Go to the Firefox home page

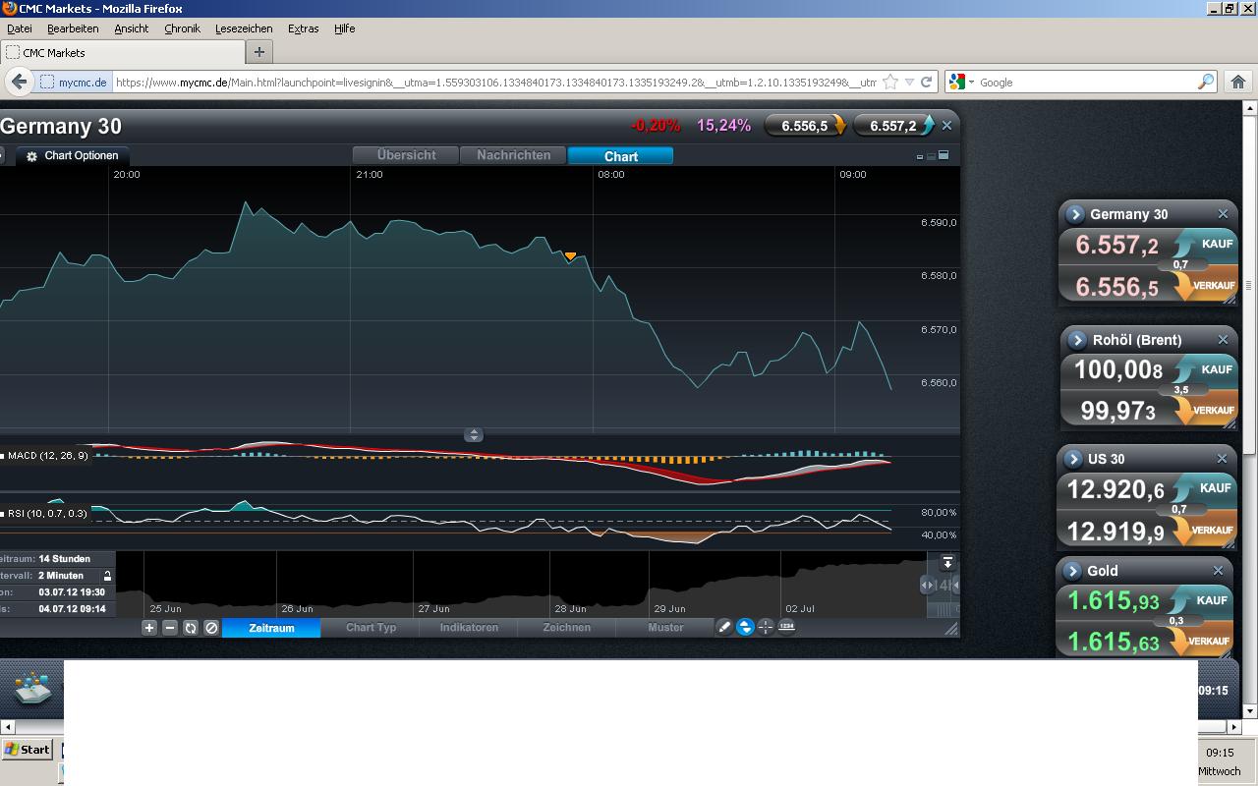tap(1238, 83)
